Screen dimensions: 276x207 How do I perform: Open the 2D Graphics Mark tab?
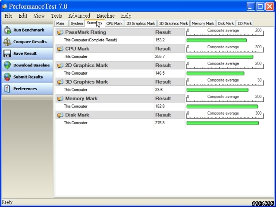pyautogui.click(x=141, y=23)
